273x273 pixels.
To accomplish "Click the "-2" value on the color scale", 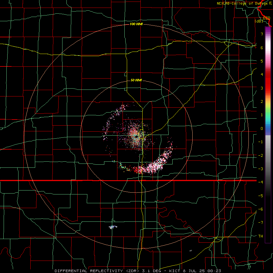I will pyautogui.click(x=261, y=156).
